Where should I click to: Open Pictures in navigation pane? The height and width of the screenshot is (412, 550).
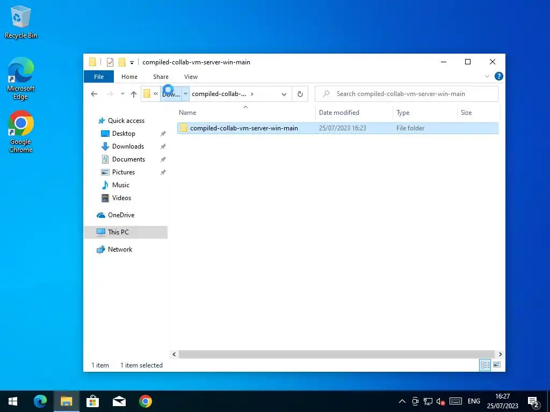coord(124,172)
